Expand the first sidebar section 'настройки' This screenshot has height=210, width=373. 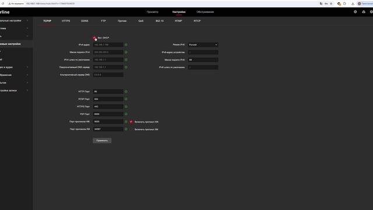[27, 21]
